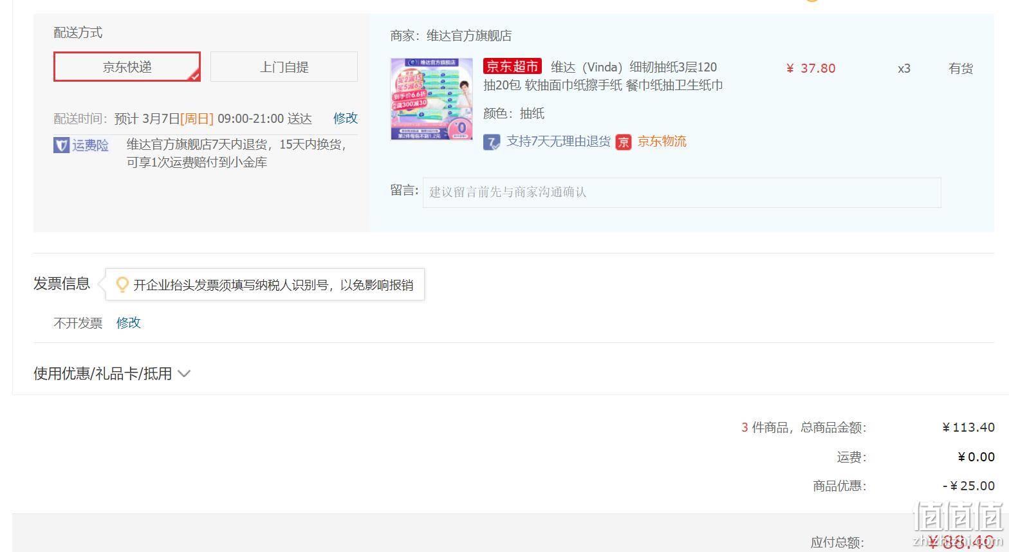Click the 运费险 shield icon
The height and width of the screenshot is (552, 1009).
pyautogui.click(x=61, y=145)
